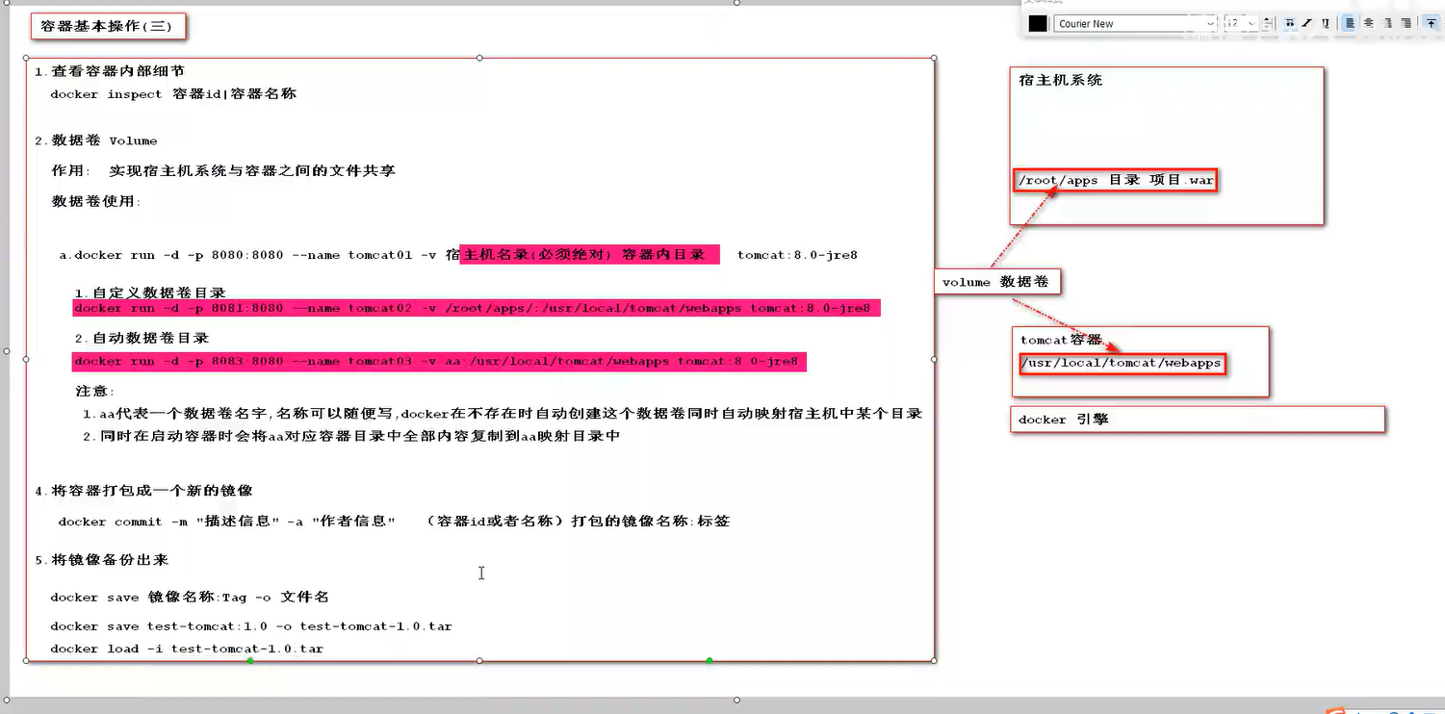Screen dimensions: 1445x714
Task: Click the tomcat容器 label
Action: click(x=1062, y=341)
